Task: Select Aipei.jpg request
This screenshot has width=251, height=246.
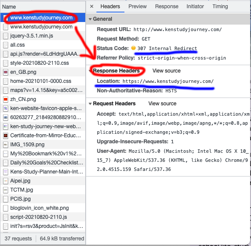Action: tap(43, 181)
